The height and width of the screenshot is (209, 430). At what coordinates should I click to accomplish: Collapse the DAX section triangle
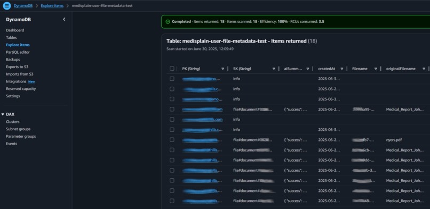(3, 114)
